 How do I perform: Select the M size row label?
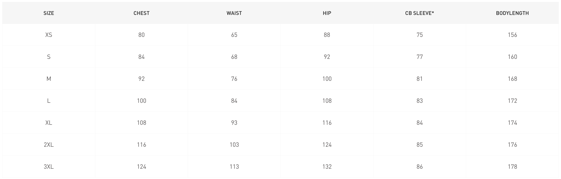49,79
